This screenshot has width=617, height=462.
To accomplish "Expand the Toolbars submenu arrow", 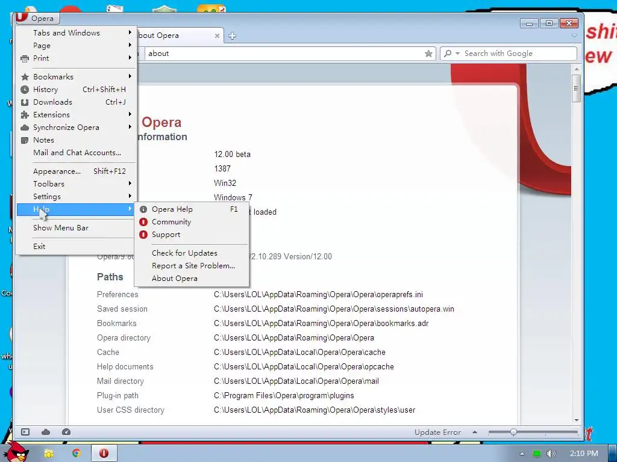I will [130, 183].
